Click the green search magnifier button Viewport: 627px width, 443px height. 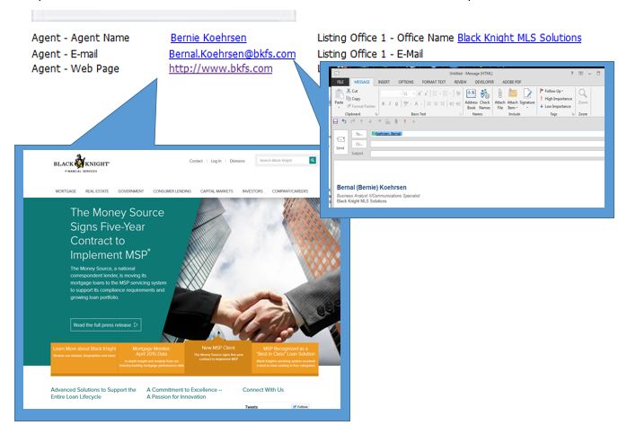coord(313,161)
